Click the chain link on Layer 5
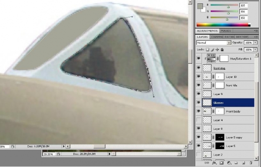Screen dimensions: 261x167 [x=213, y=146]
